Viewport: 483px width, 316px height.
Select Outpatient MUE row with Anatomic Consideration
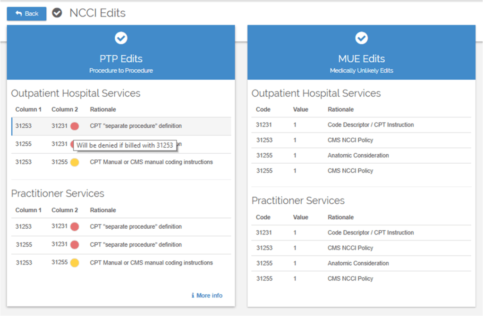pyautogui.click(x=361, y=156)
